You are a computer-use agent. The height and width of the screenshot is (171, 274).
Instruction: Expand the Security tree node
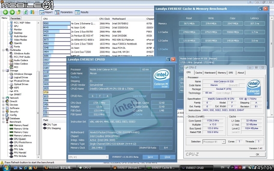[x=3, y=112]
